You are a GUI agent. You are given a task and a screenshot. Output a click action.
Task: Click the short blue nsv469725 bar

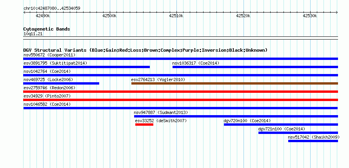61,83
